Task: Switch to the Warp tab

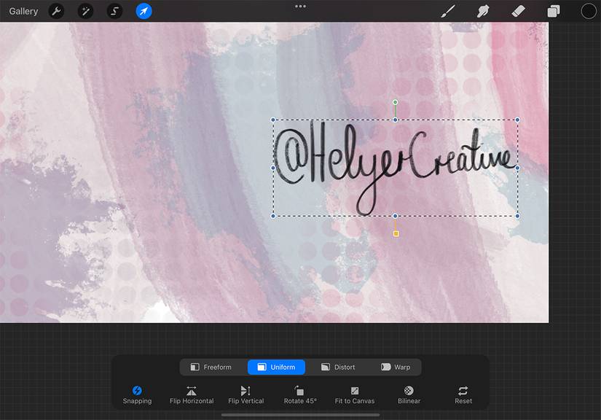Action: 396,367
